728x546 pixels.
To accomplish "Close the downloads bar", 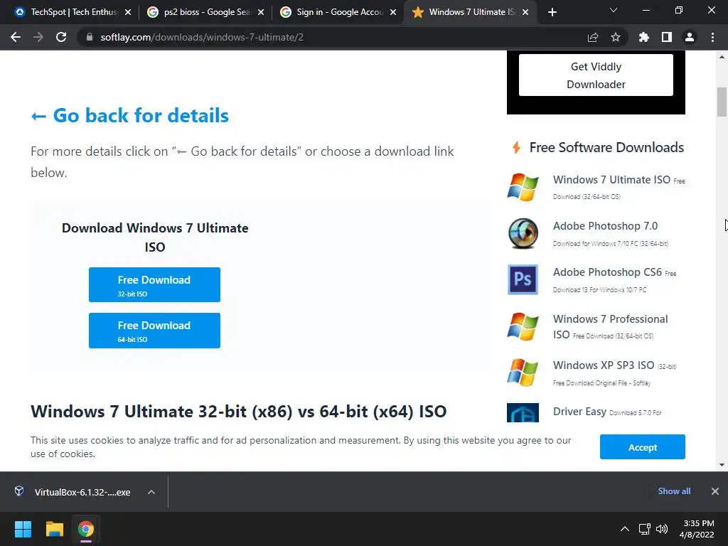I will (715, 491).
